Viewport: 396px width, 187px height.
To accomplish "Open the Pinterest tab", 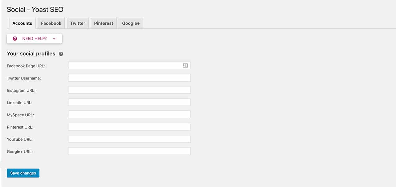I will (x=104, y=23).
